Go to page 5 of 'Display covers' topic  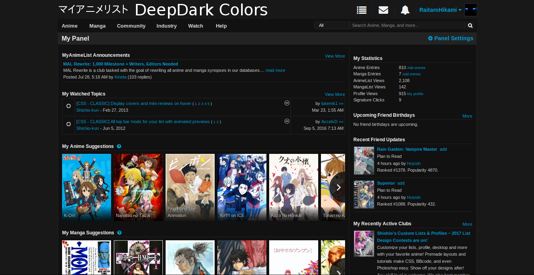[x=208, y=104]
